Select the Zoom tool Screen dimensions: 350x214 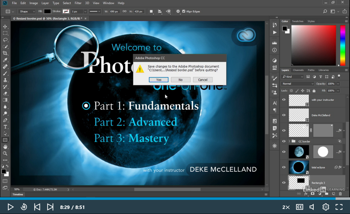point(5,153)
